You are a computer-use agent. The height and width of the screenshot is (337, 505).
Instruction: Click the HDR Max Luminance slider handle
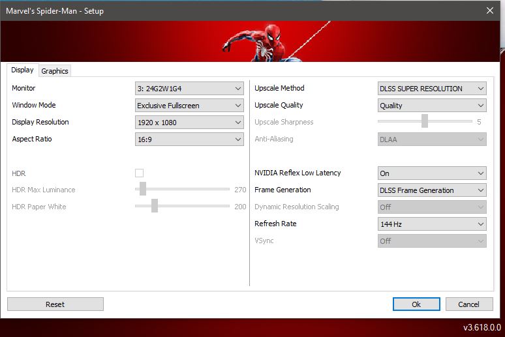pyautogui.click(x=143, y=189)
